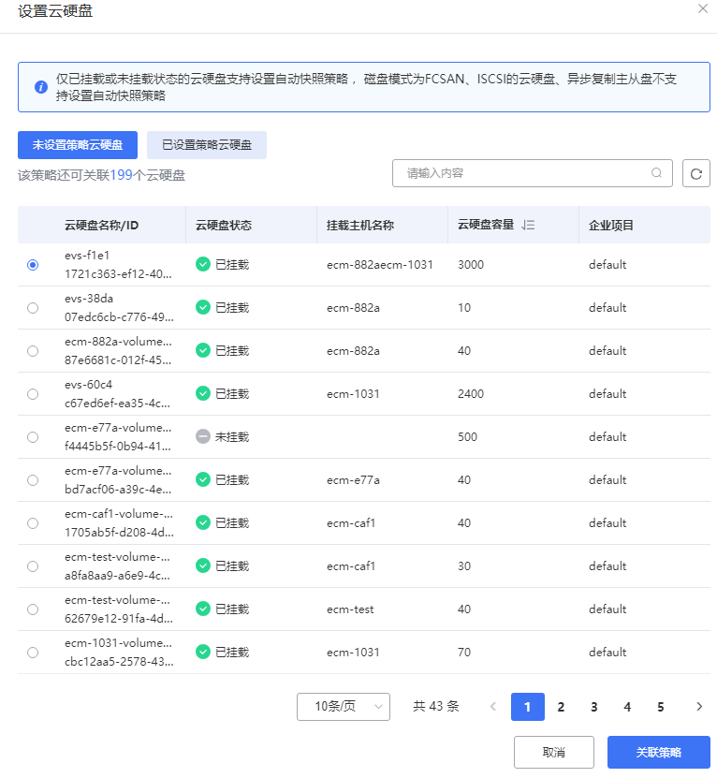Viewport: 717px width, 778px height.
Task: Focus the 请输入内容 search field
Action: pos(533,173)
